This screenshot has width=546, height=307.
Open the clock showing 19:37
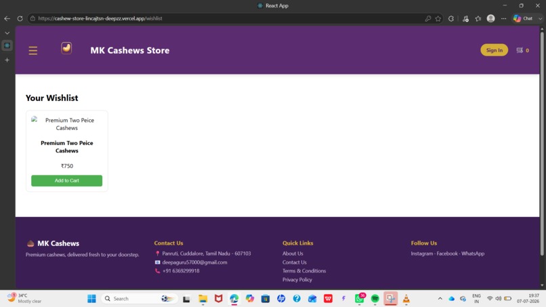pos(528,298)
